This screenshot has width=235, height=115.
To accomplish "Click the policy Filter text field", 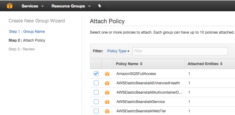I will pyautogui.click(x=180, y=51).
